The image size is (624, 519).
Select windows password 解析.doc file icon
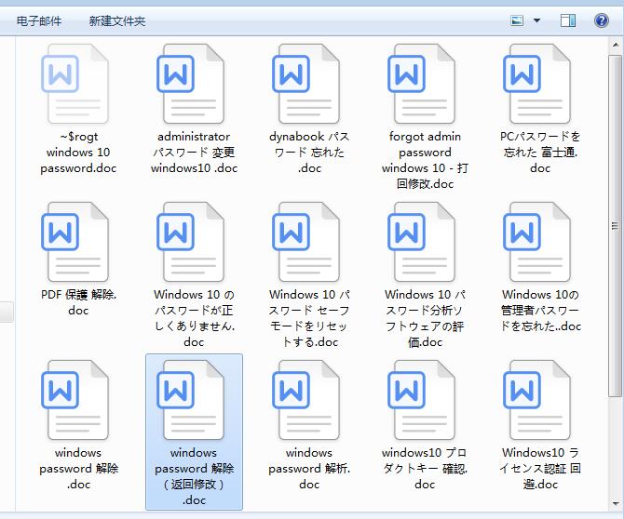[x=305, y=400]
